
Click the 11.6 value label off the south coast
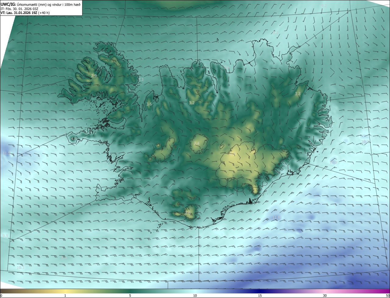(276, 217)
